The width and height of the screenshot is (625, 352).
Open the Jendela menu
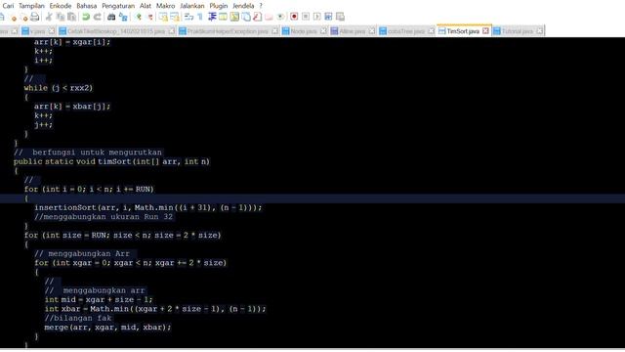pos(243,6)
